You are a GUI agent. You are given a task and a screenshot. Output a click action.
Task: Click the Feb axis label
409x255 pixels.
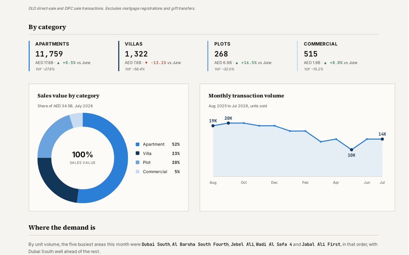click(x=305, y=182)
